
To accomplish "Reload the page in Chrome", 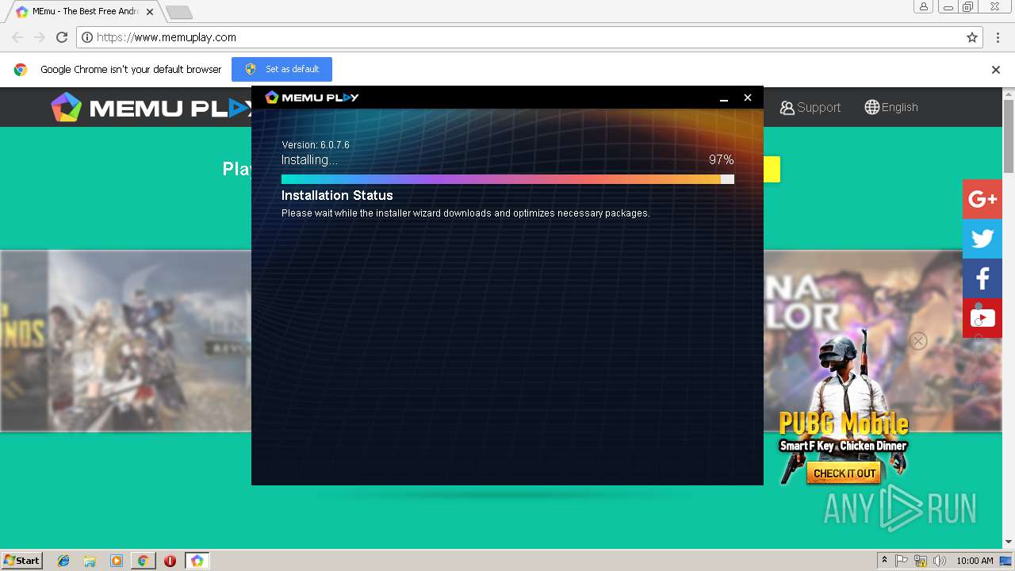I will coord(62,37).
